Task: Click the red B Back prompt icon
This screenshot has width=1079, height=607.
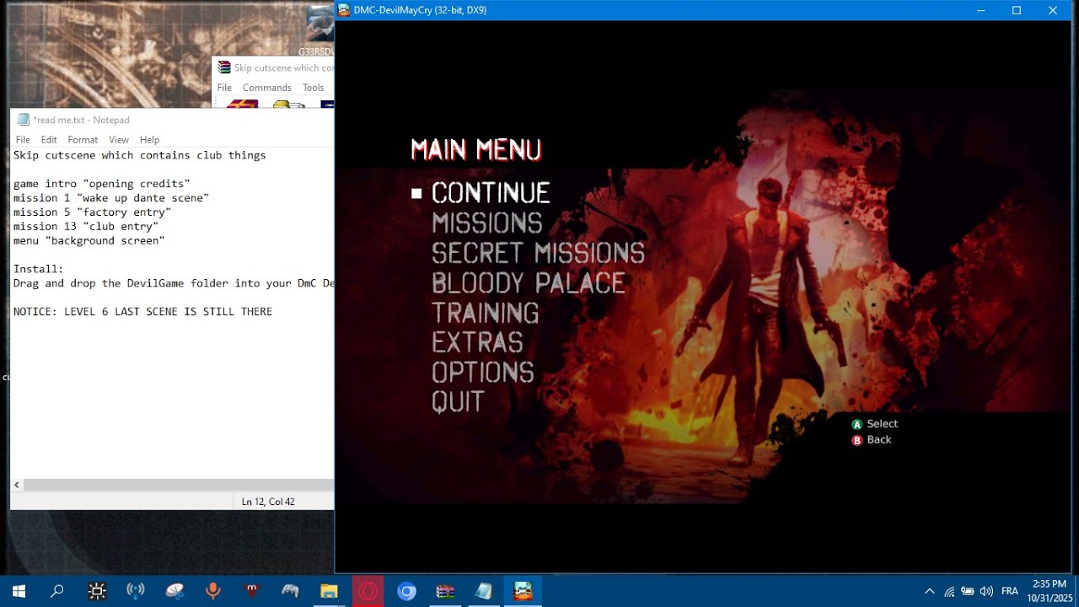Action: (857, 440)
